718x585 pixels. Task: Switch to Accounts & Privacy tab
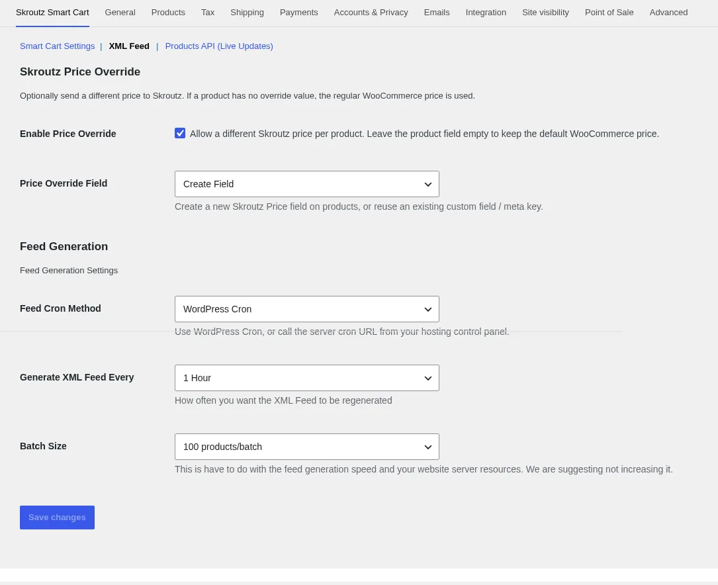tap(371, 13)
